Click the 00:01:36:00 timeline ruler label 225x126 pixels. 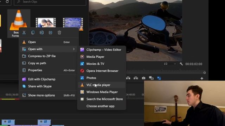[x=12, y=94]
